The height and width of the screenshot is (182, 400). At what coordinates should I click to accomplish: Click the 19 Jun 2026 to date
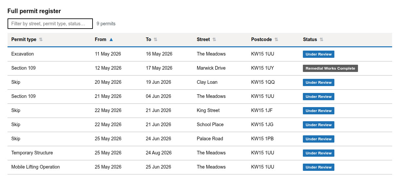158,82
